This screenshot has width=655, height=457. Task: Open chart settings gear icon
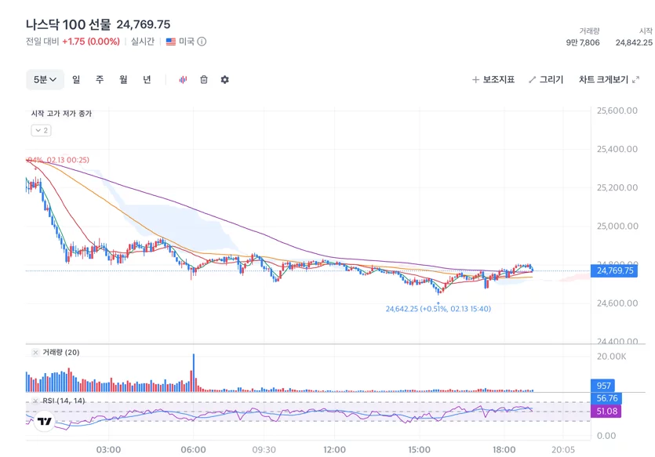(x=224, y=80)
